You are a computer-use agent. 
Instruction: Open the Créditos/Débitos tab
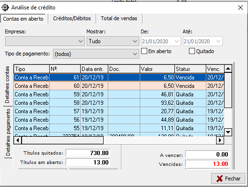coord(72,18)
